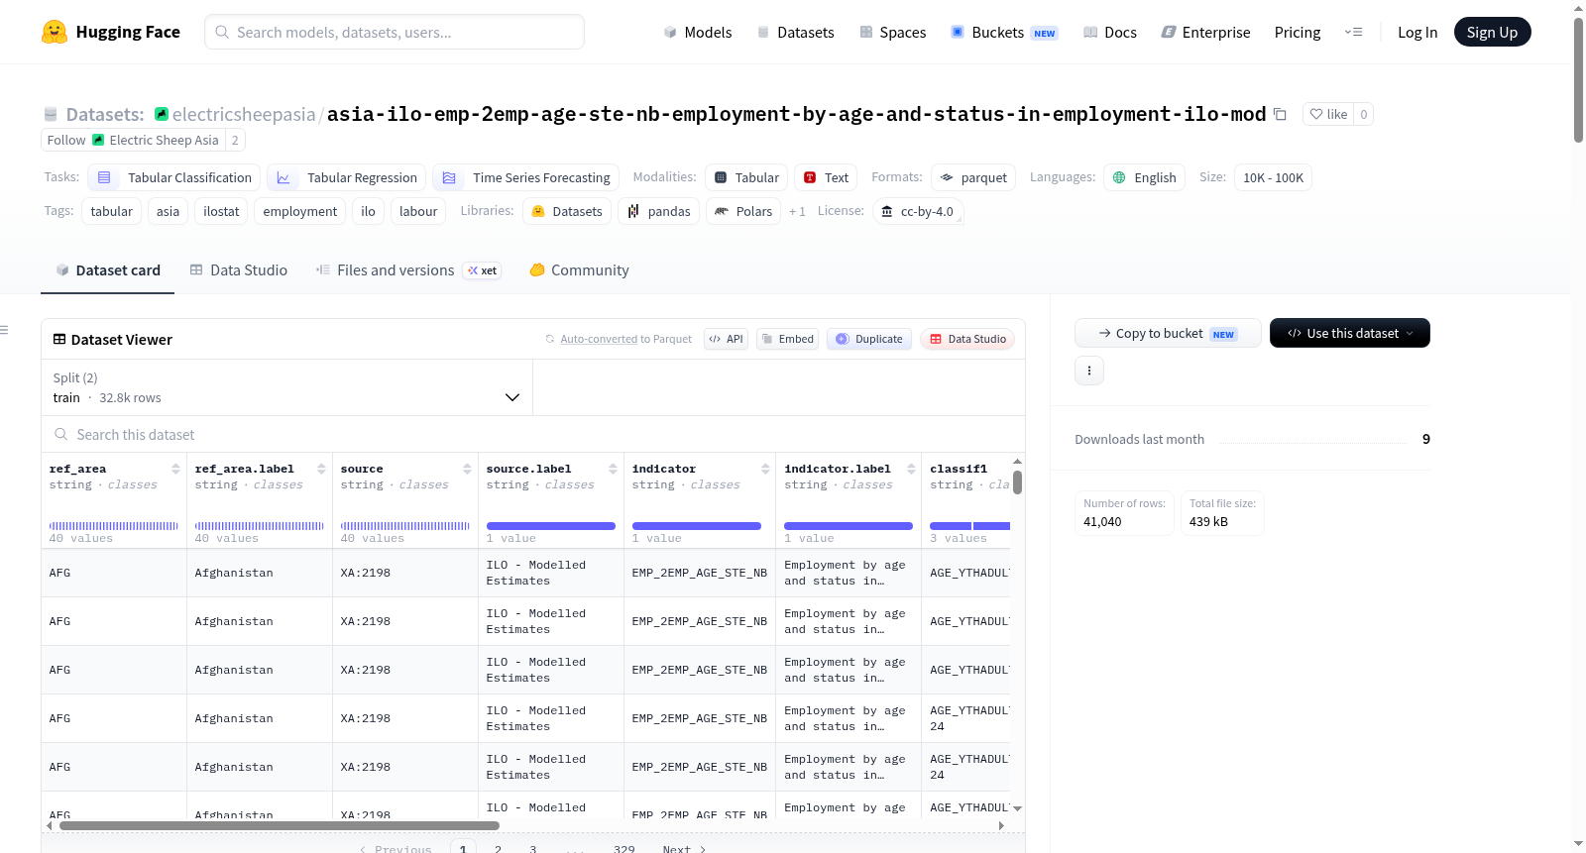Open the Docs page
This screenshot has width=1586, height=853.
pos(1109,33)
